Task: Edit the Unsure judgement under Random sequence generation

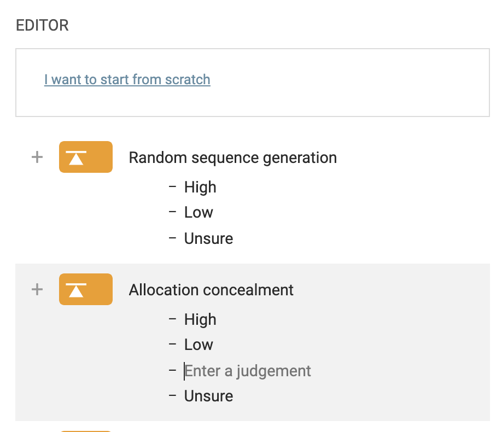Action: point(208,238)
